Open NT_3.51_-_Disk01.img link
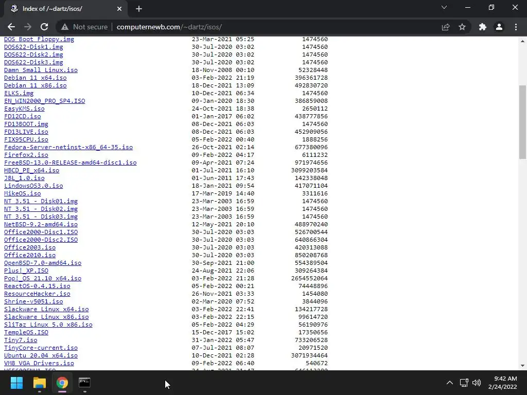527x395 pixels. pyautogui.click(x=41, y=202)
